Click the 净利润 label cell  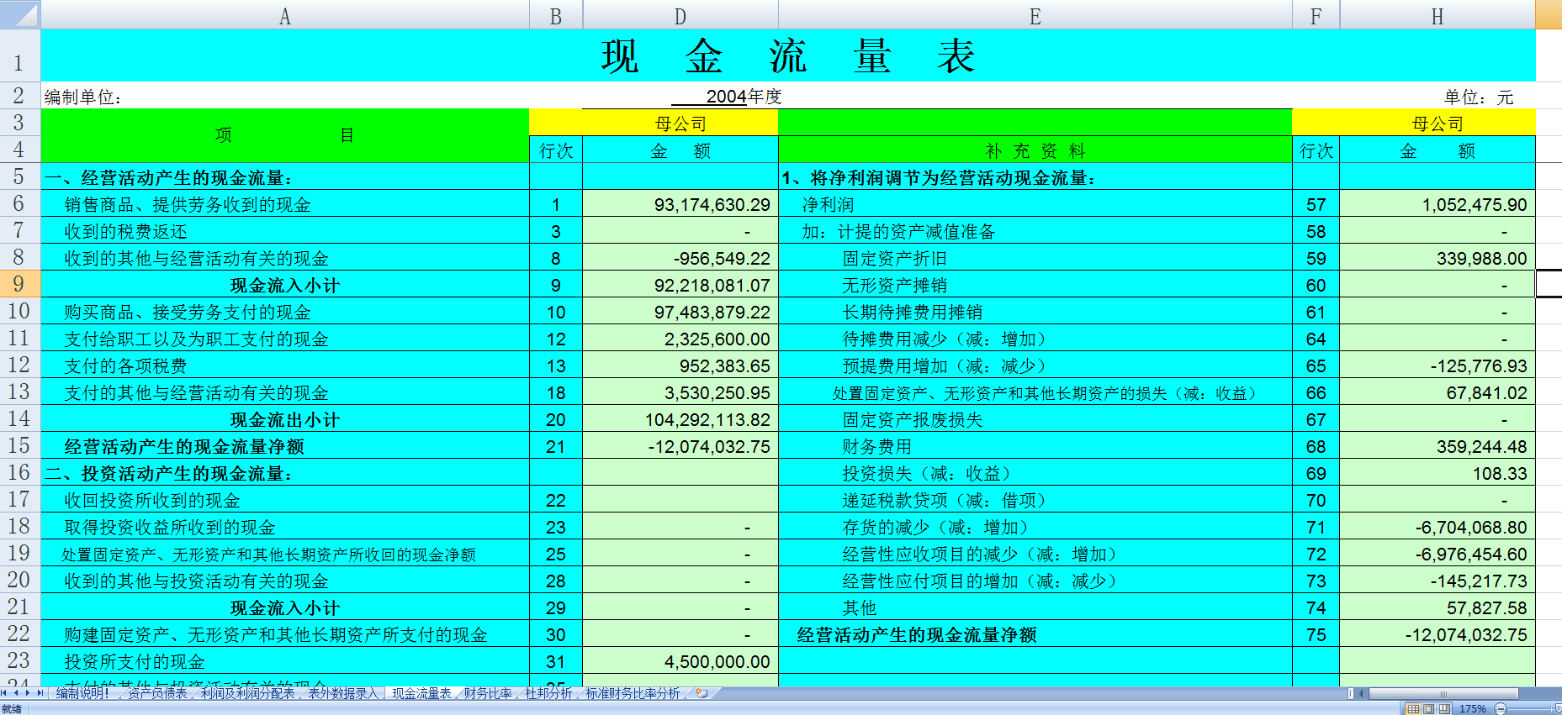pyautogui.click(x=1035, y=204)
